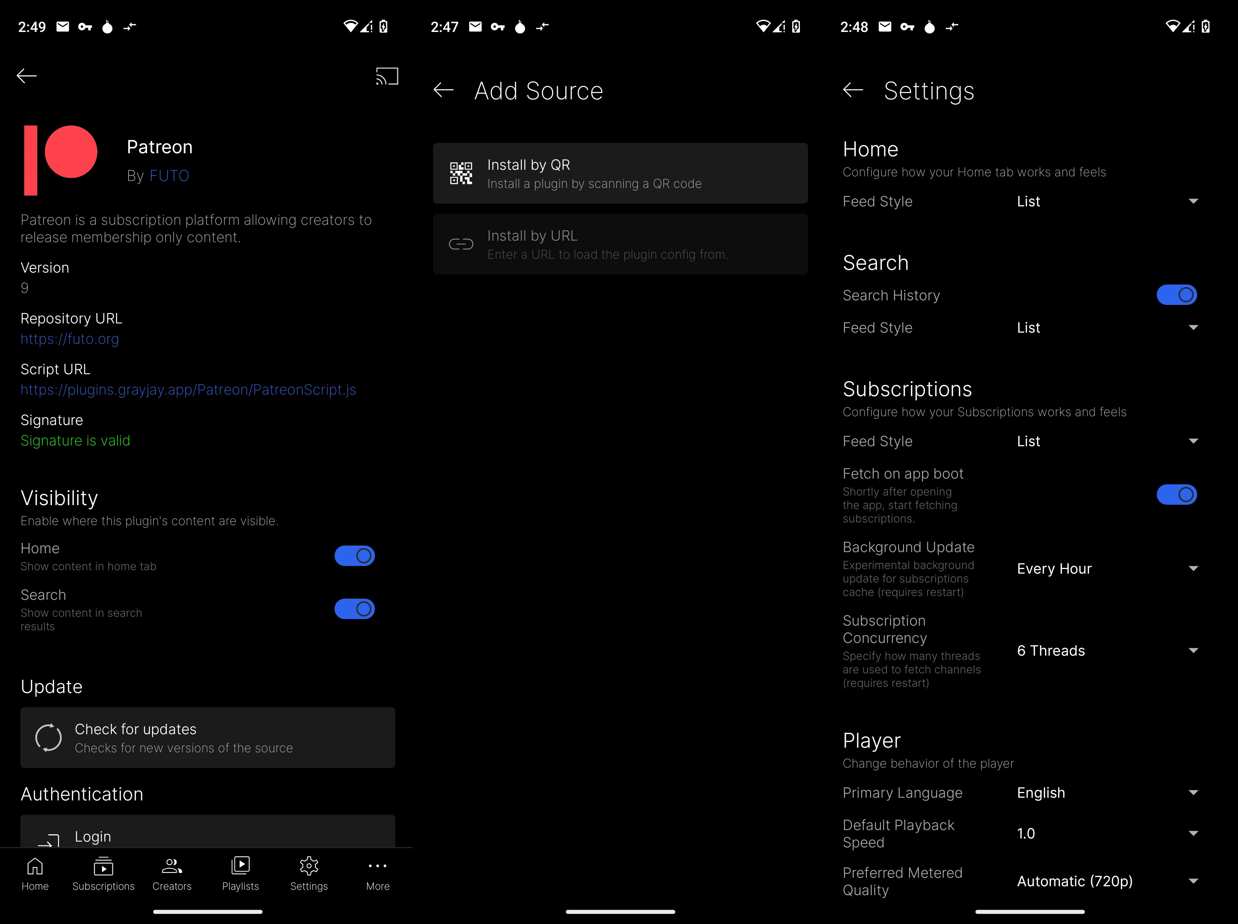Tap the mail icon in Add Source status bar

point(475,26)
